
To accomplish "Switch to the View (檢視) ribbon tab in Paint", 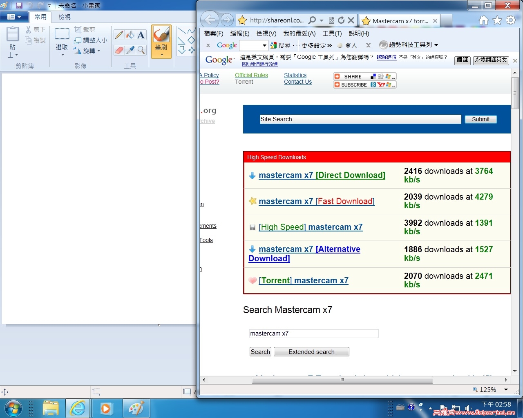I will (65, 17).
